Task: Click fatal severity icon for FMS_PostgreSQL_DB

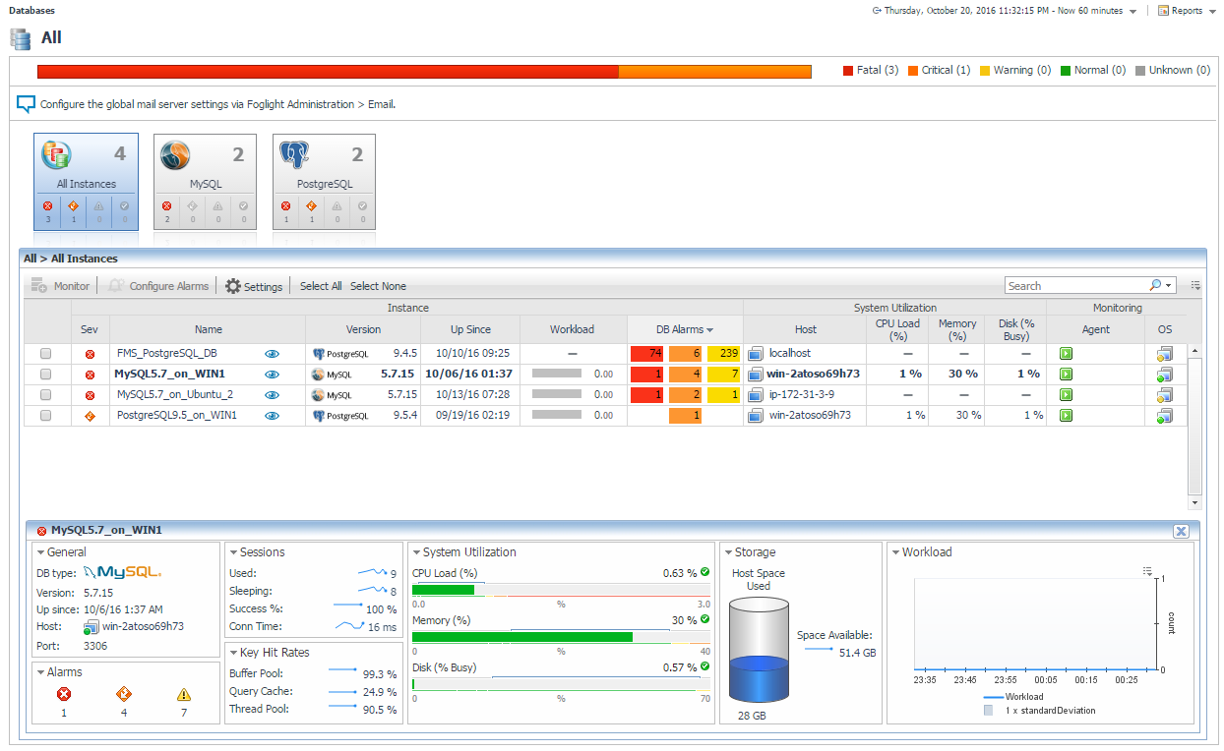Action: pos(90,354)
